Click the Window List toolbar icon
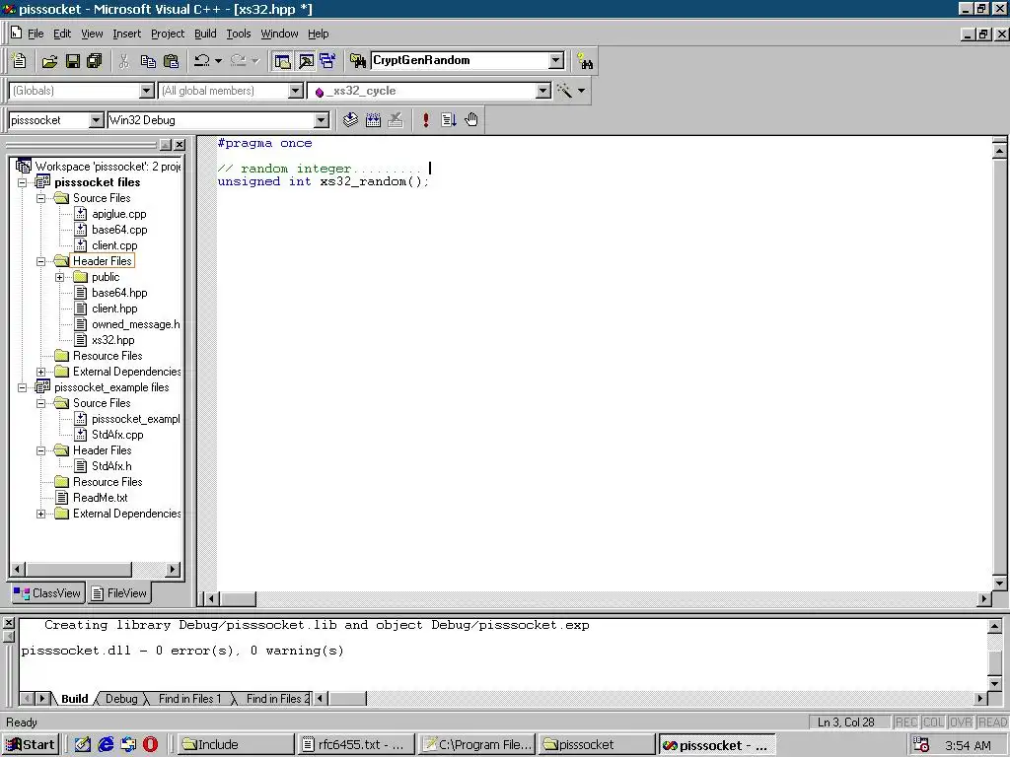Image resolution: width=1010 pixels, height=757 pixels. pos(327,61)
